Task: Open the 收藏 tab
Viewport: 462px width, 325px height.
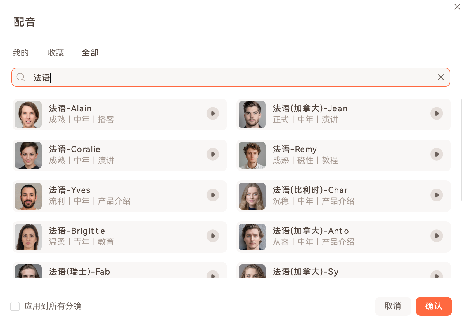Action: pyautogui.click(x=56, y=53)
